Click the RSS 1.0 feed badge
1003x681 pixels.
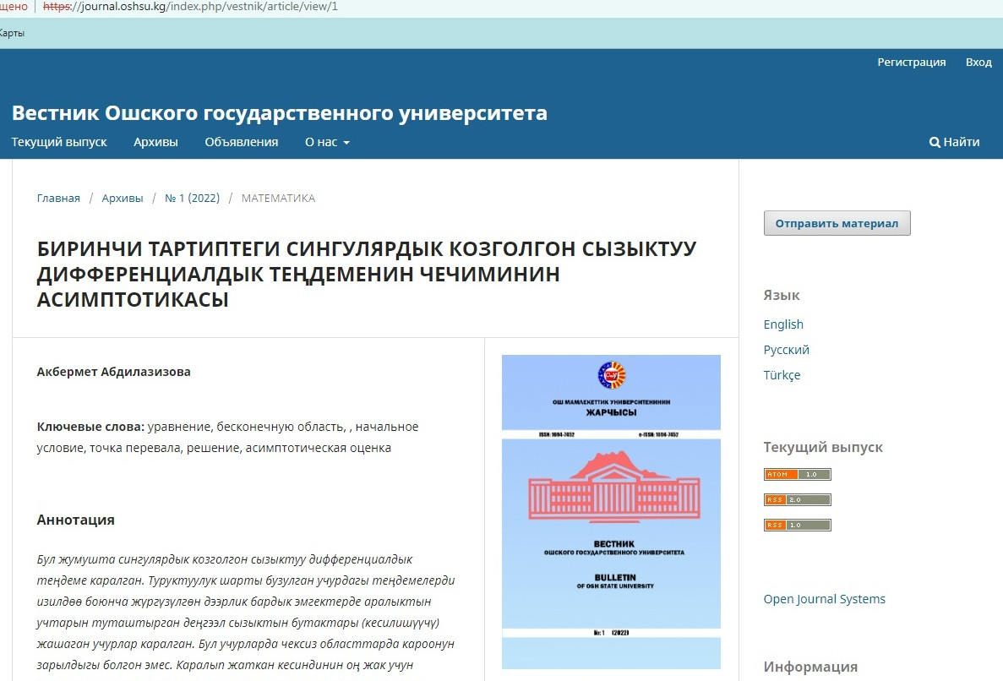tap(797, 525)
